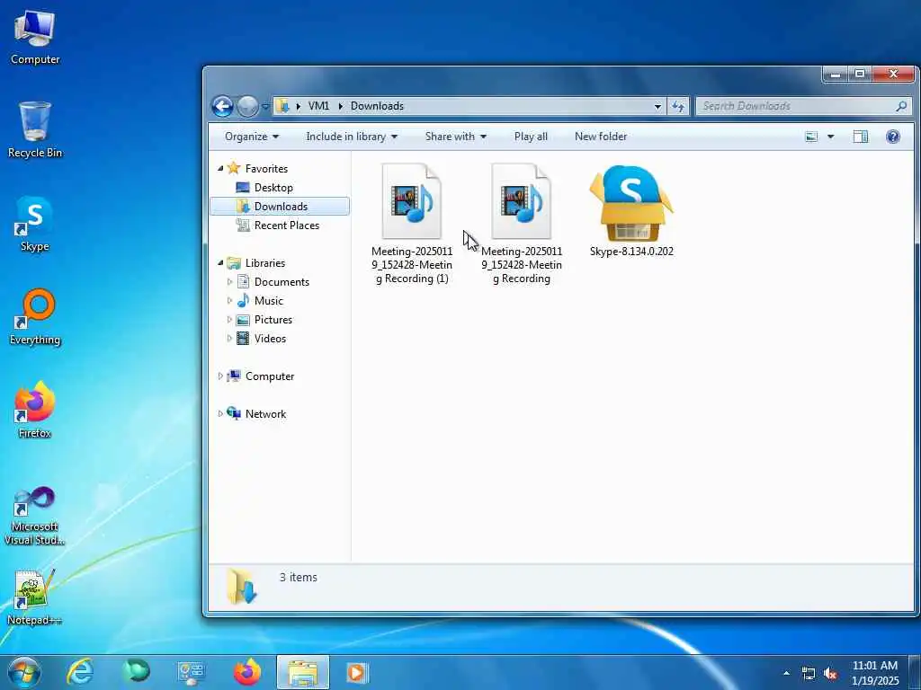921x690 pixels.
Task: Click the taskbar clock and date
Action: [874, 673]
